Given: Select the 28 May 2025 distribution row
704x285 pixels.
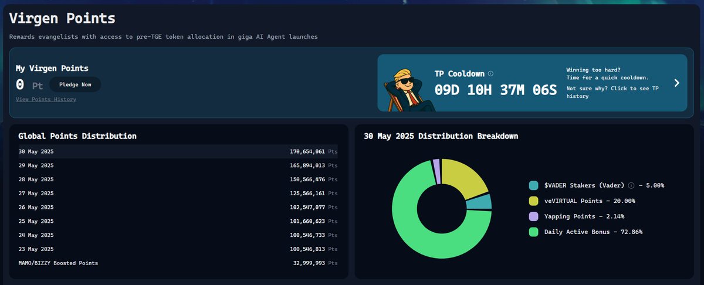Looking at the screenshot, I should point(178,179).
